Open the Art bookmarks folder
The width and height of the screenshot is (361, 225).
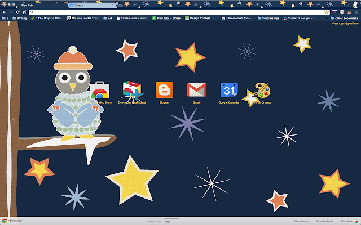[x=108, y=18]
